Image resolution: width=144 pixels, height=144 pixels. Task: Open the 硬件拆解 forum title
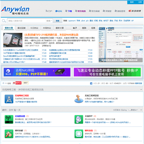pyautogui.click(x=19, y=130)
